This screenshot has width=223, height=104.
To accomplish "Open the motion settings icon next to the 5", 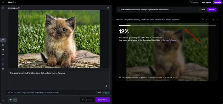I will (11, 100).
